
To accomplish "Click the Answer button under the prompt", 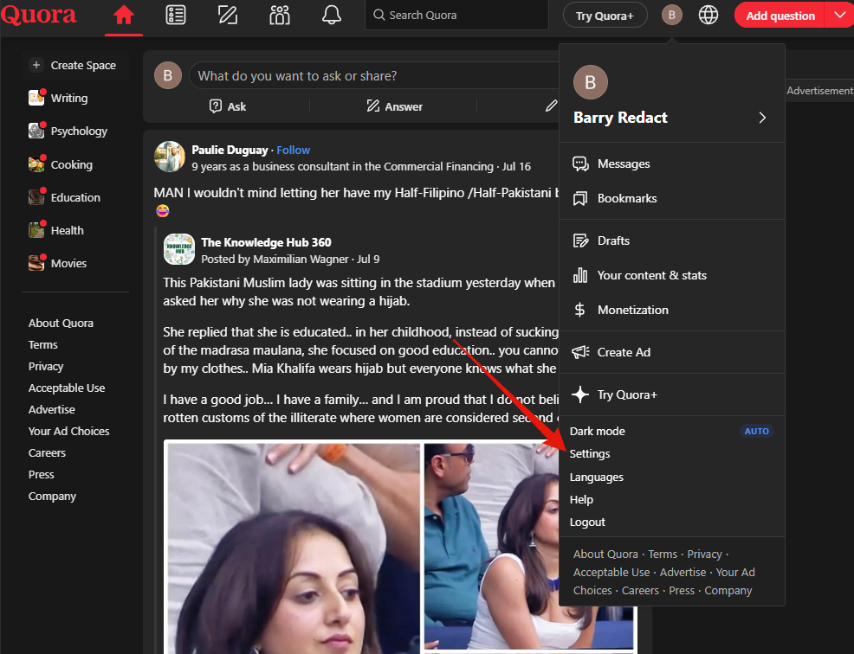I will (x=394, y=106).
